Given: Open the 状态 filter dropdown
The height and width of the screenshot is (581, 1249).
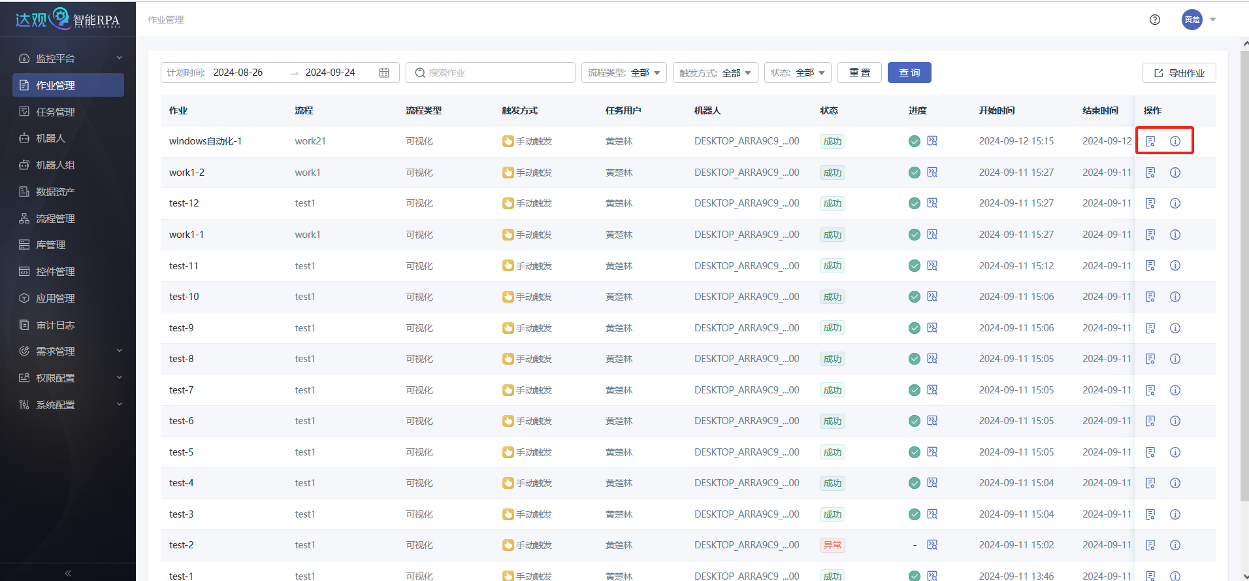Looking at the screenshot, I should pyautogui.click(x=798, y=73).
